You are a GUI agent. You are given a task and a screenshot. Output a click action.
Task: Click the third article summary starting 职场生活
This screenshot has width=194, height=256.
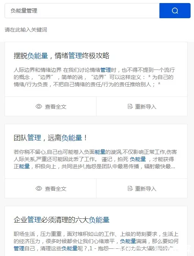pyautogui.click(x=96, y=241)
